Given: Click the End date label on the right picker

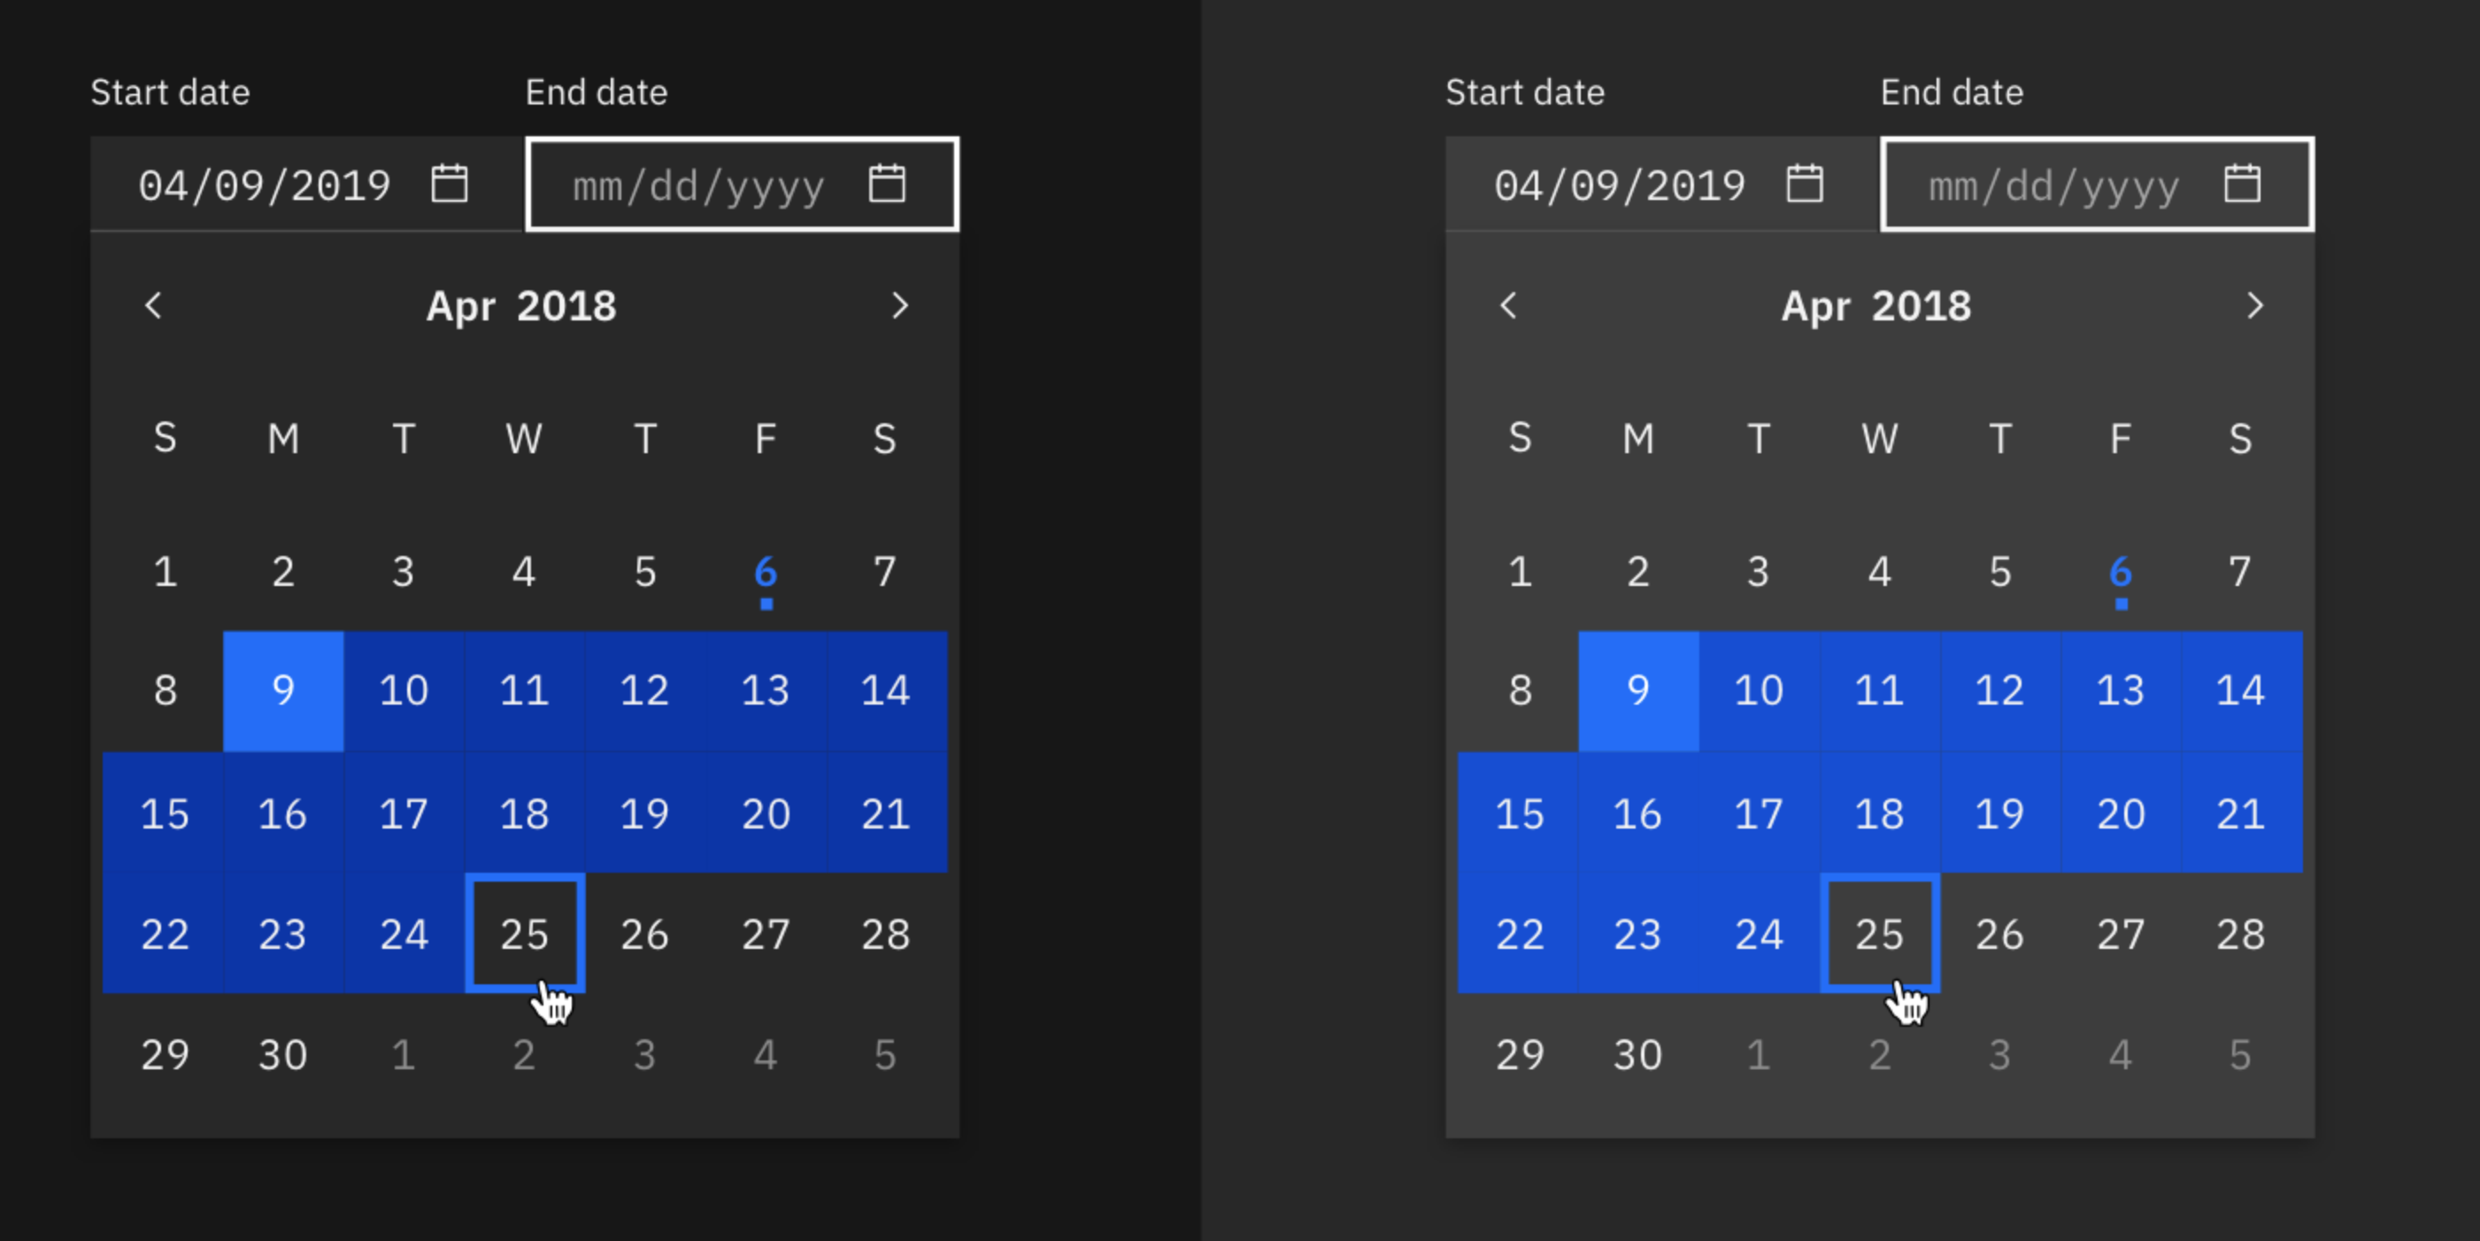Looking at the screenshot, I should (1951, 91).
